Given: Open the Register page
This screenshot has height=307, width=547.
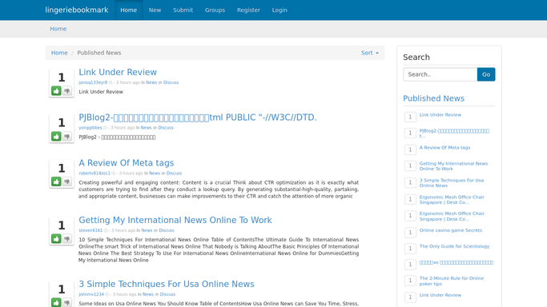Looking at the screenshot, I should coord(248,10).
